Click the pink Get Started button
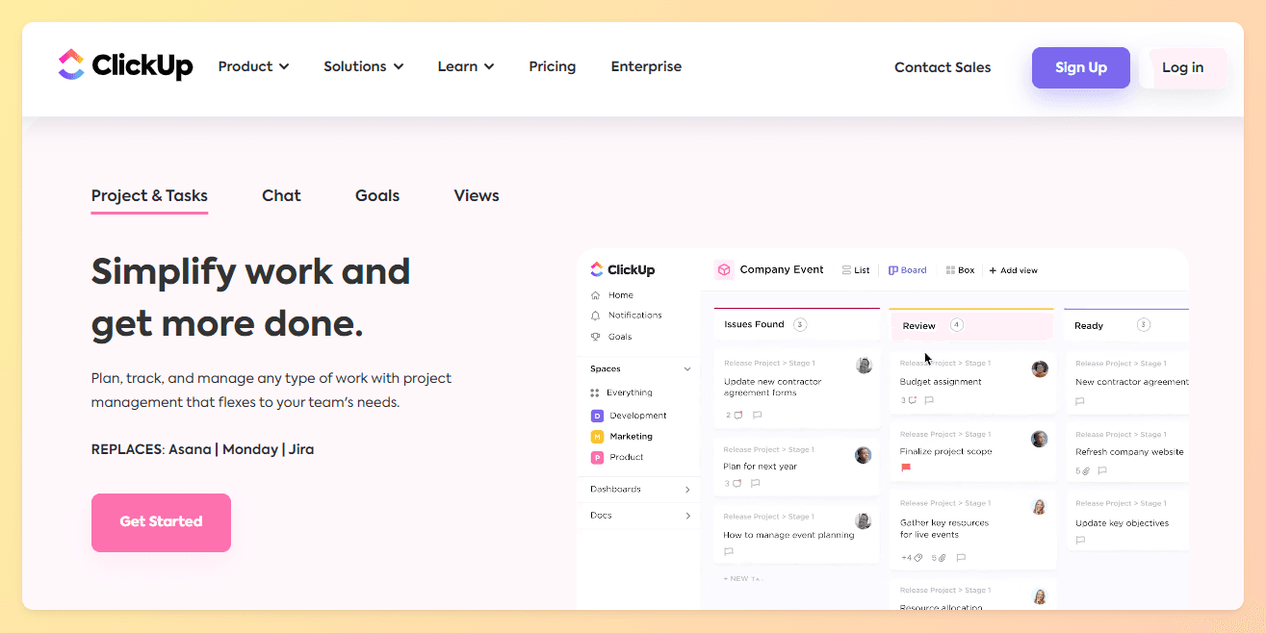Viewport: 1266px width, 633px height. pos(161,522)
